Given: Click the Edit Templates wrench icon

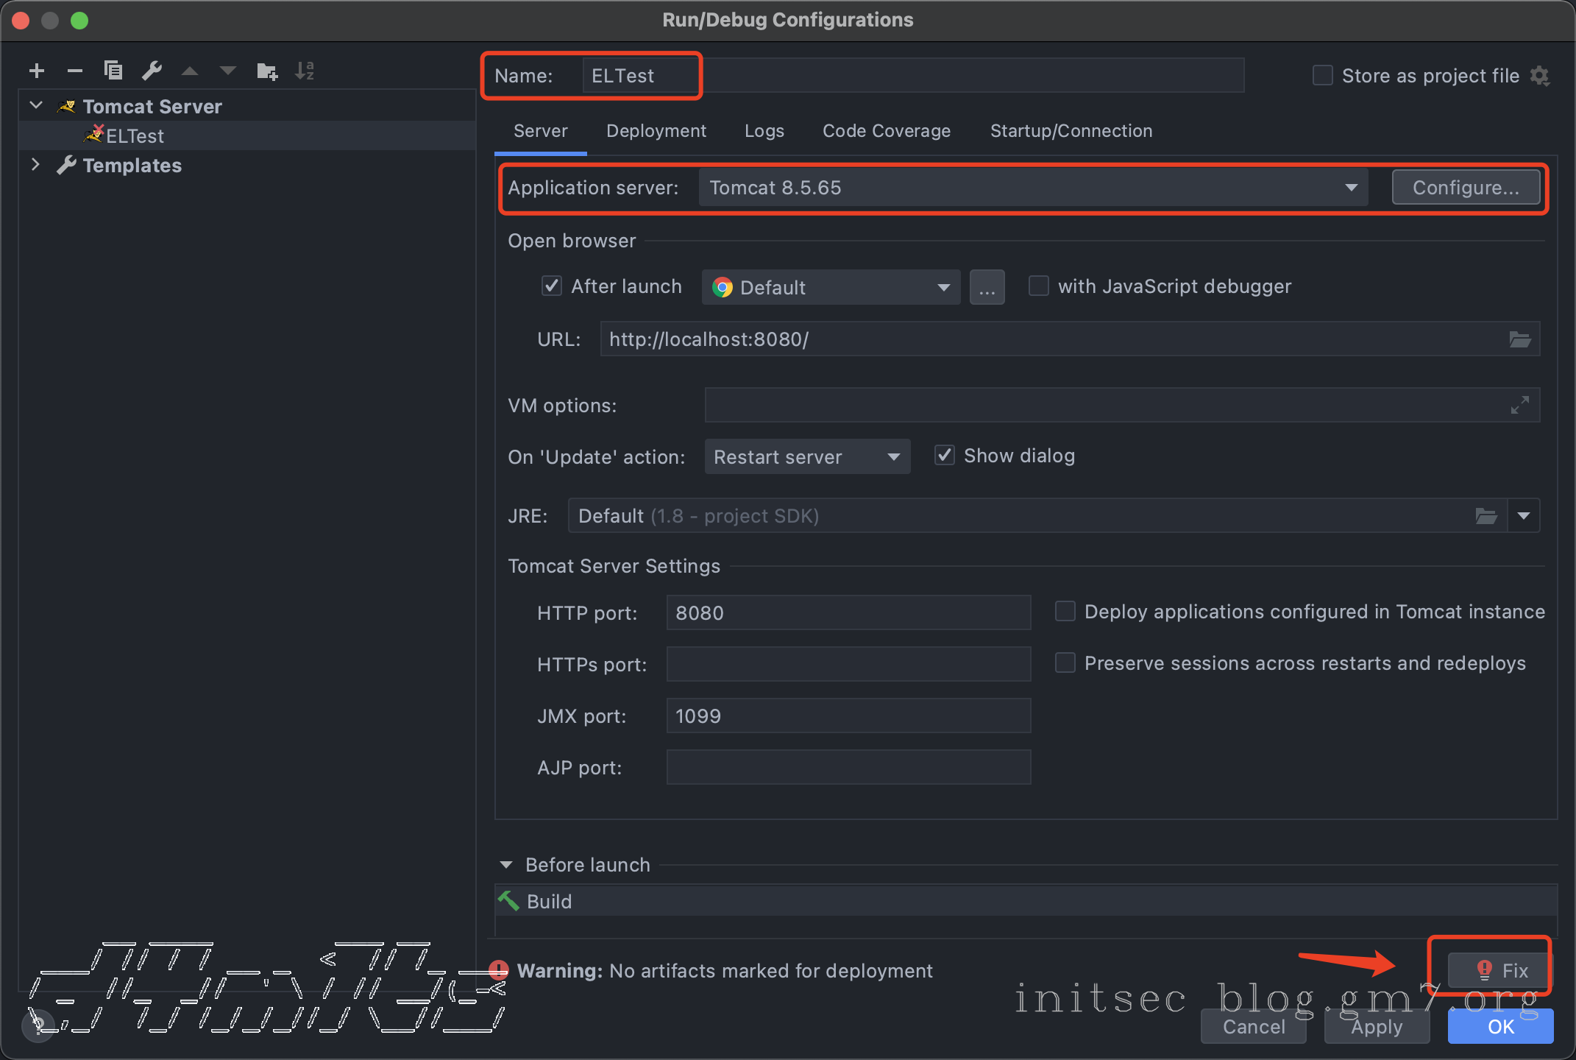Looking at the screenshot, I should 152,71.
